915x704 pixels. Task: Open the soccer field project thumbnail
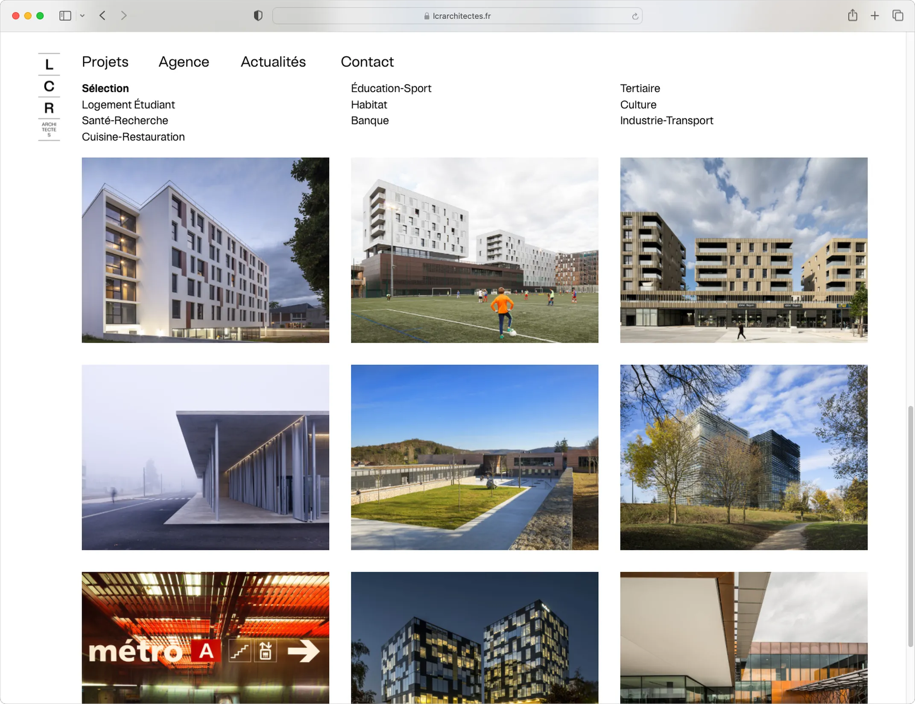474,250
